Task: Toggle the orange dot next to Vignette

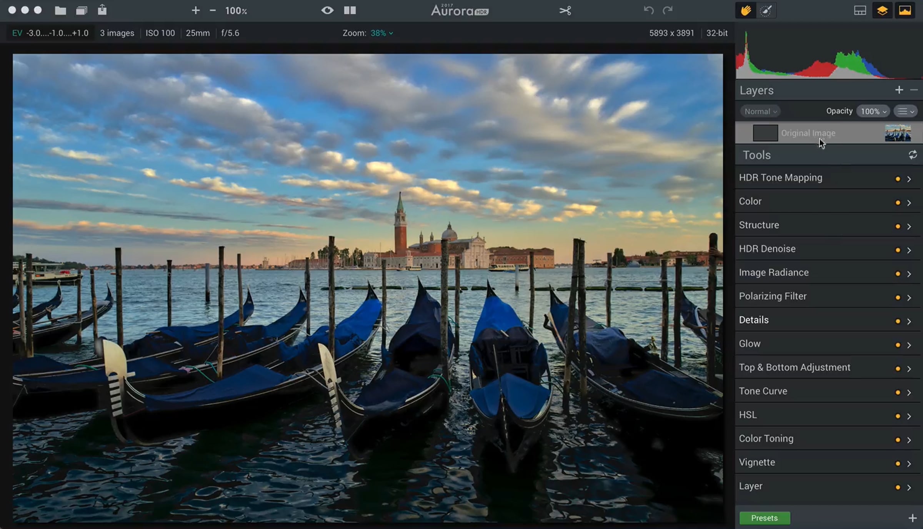Action: (898, 464)
